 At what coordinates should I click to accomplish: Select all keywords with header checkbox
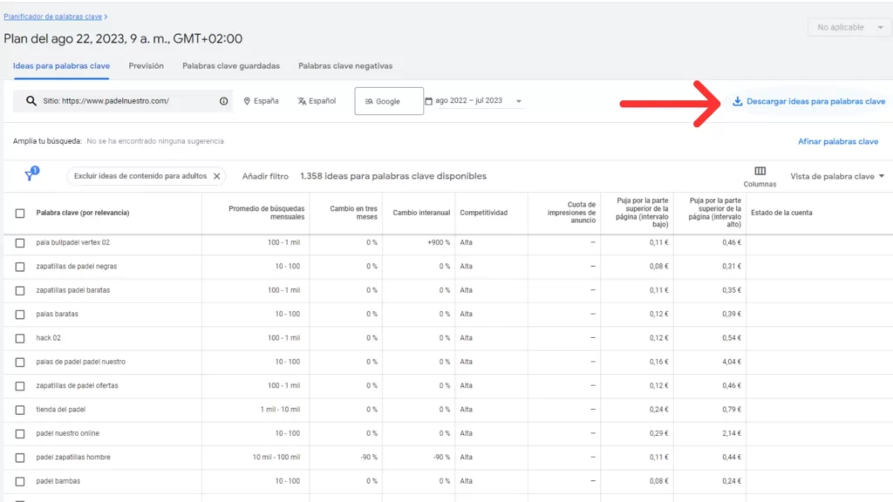point(20,213)
